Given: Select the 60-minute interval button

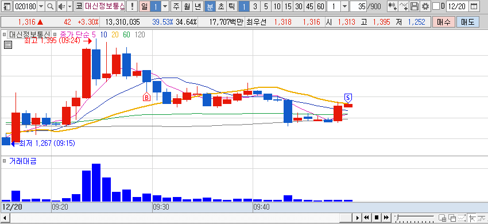Looking at the screenshot, I should tap(320, 6).
